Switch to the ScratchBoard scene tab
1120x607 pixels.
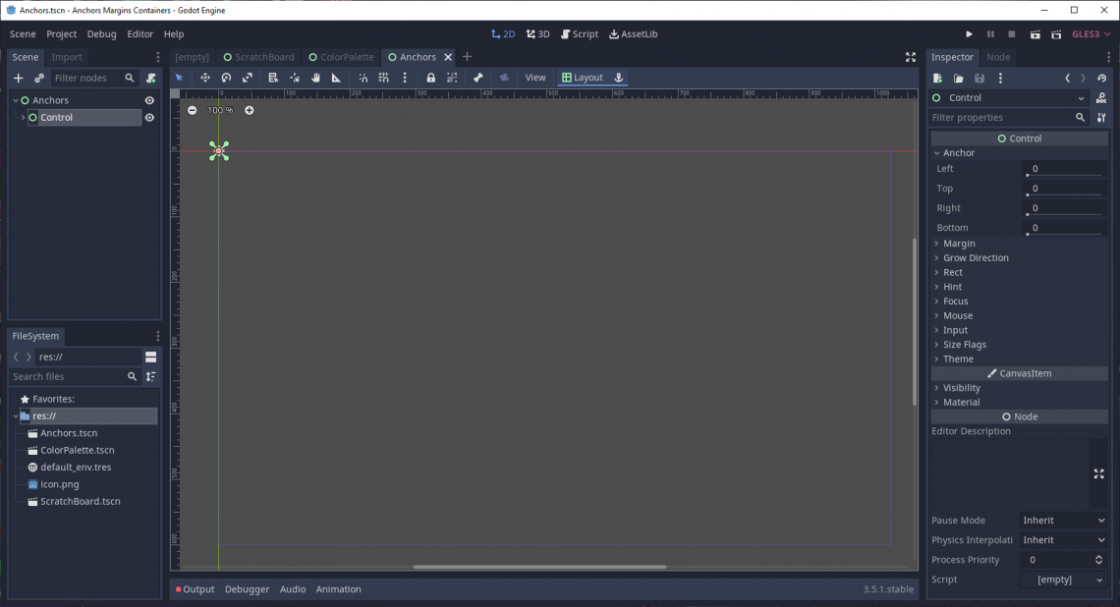pyautogui.click(x=257, y=57)
